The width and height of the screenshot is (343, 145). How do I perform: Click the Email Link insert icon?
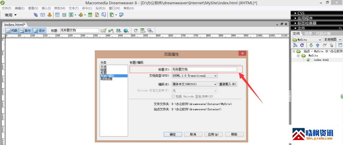pos(43,15)
